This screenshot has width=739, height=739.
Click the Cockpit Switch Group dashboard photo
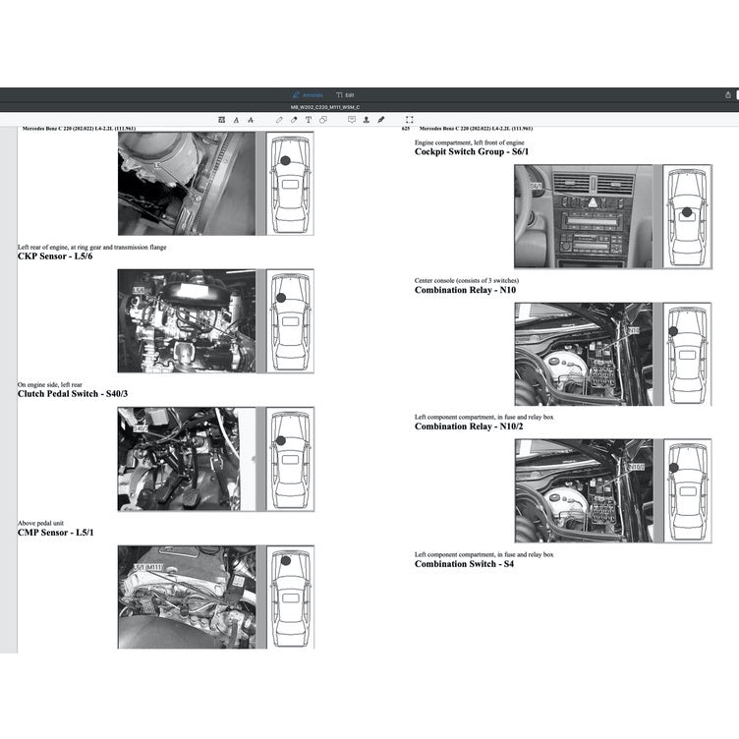(x=583, y=216)
